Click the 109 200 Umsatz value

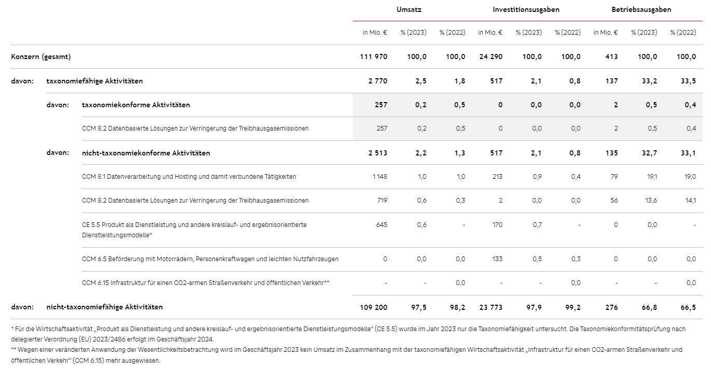373,307
